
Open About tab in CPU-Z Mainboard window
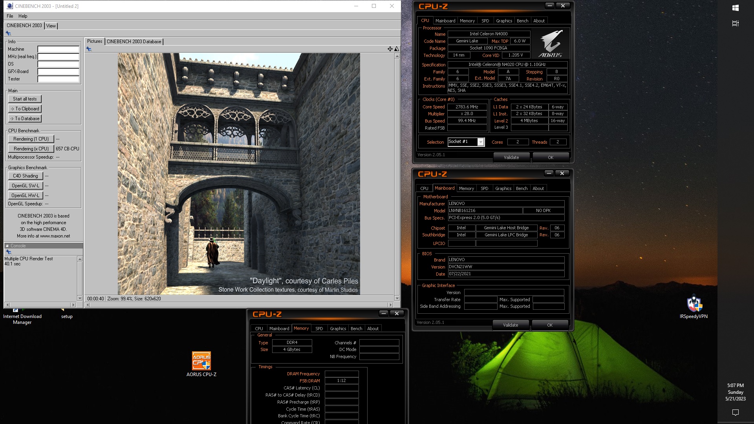coord(538,188)
